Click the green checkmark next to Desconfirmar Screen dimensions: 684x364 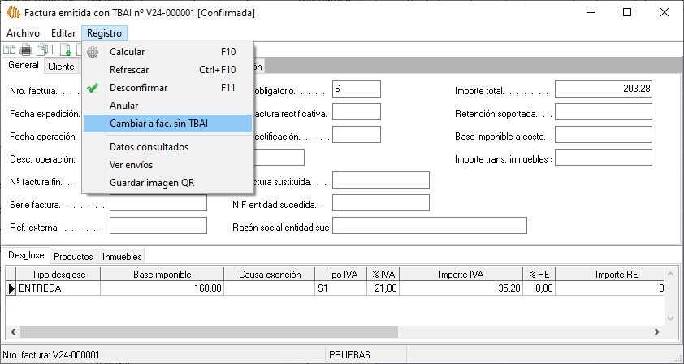pos(93,88)
